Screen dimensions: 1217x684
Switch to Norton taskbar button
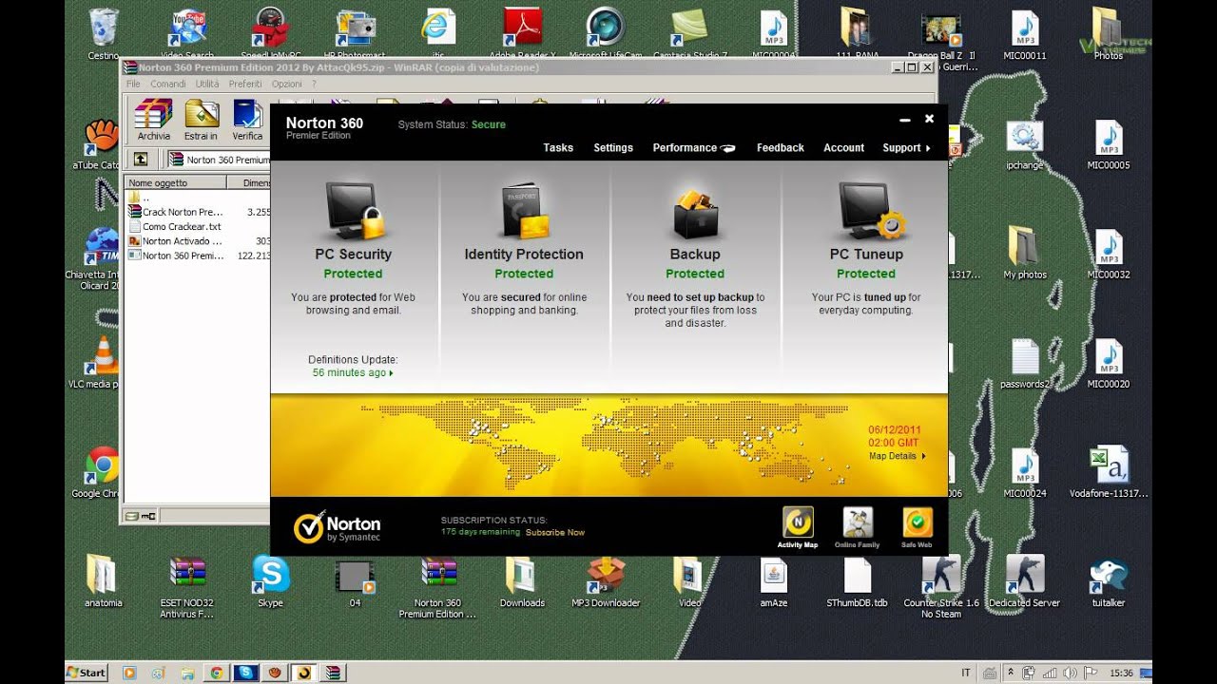coord(304,673)
